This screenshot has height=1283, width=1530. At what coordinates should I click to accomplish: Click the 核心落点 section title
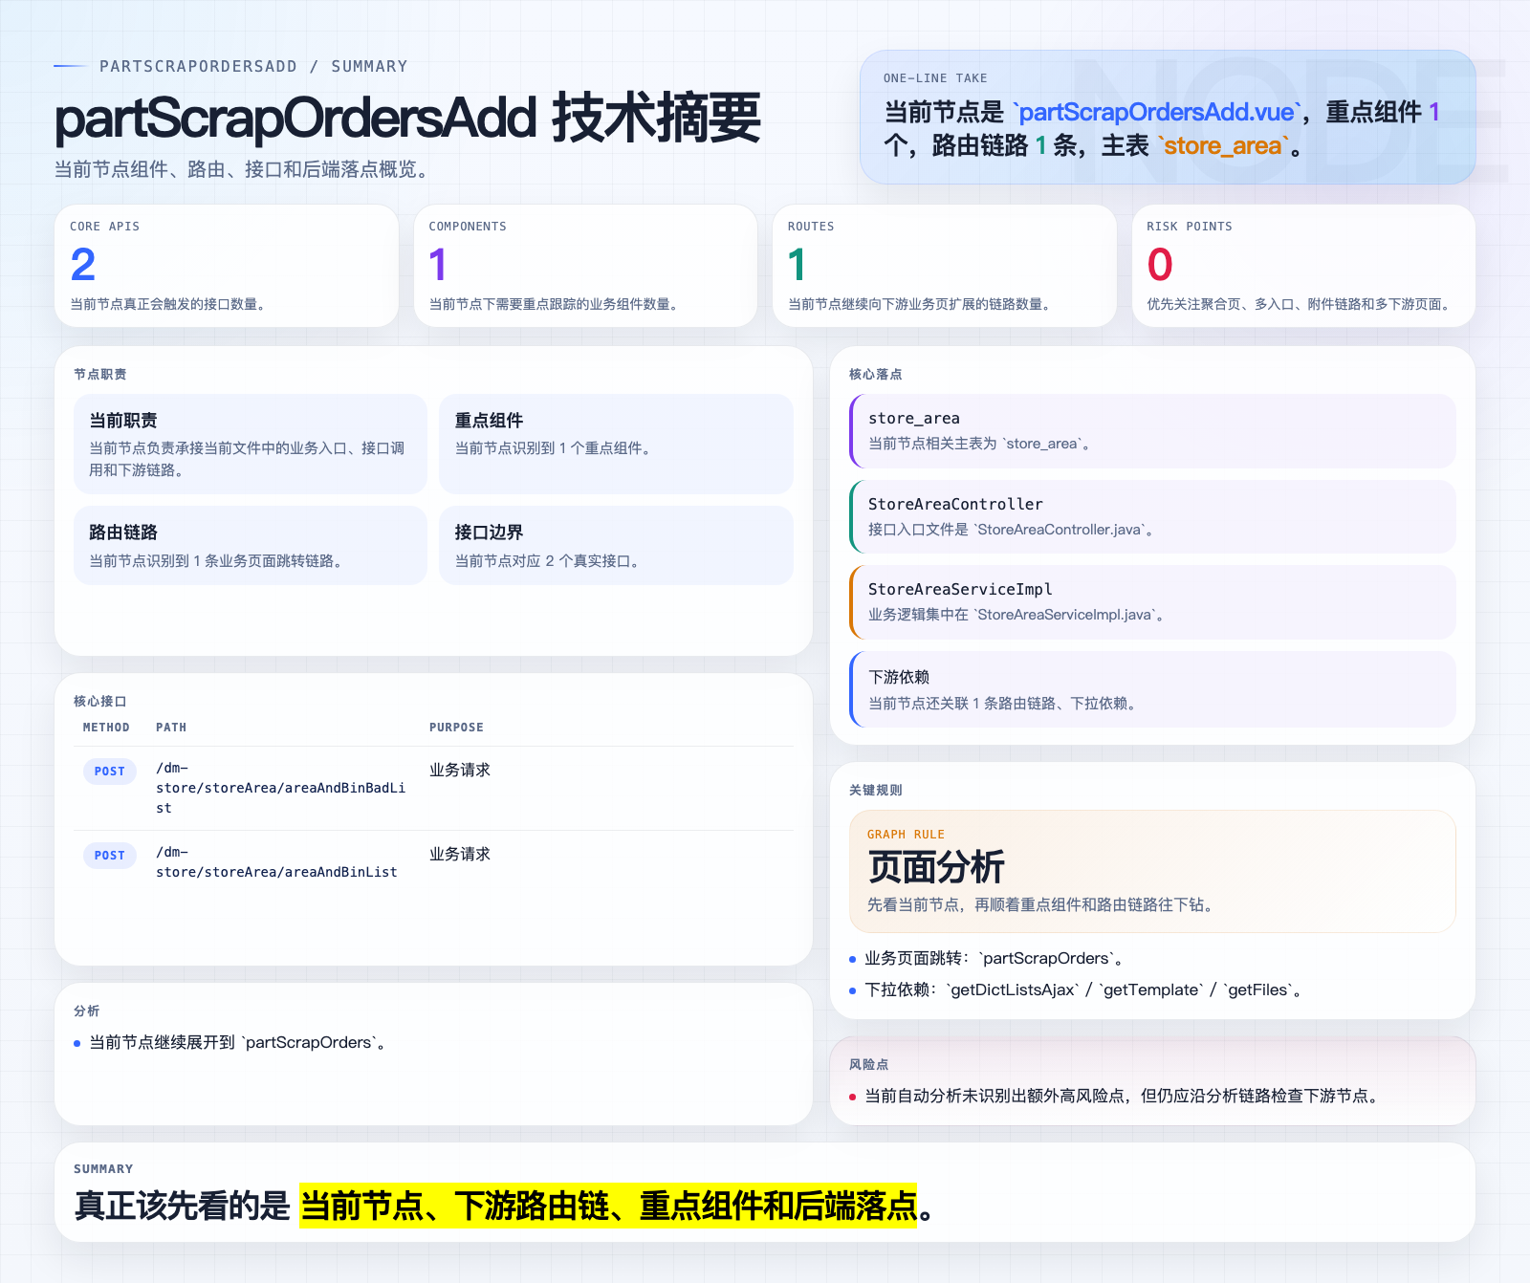876,374
